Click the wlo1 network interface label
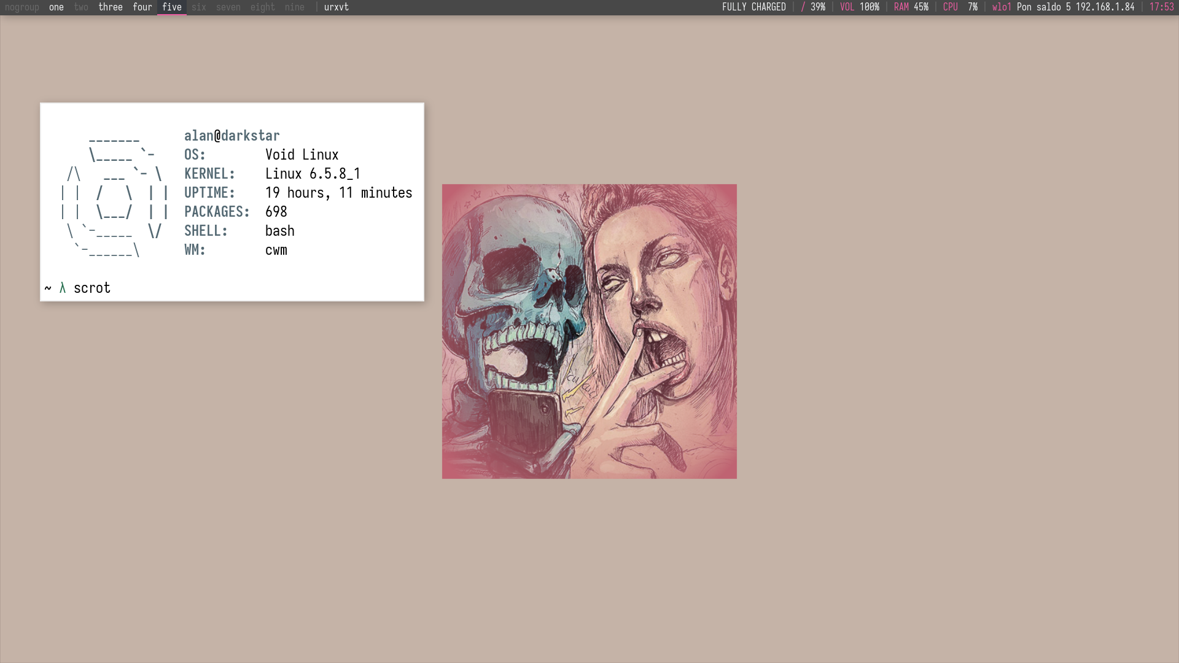Viewport: 1179px width, 663px height. (1002, 7)
